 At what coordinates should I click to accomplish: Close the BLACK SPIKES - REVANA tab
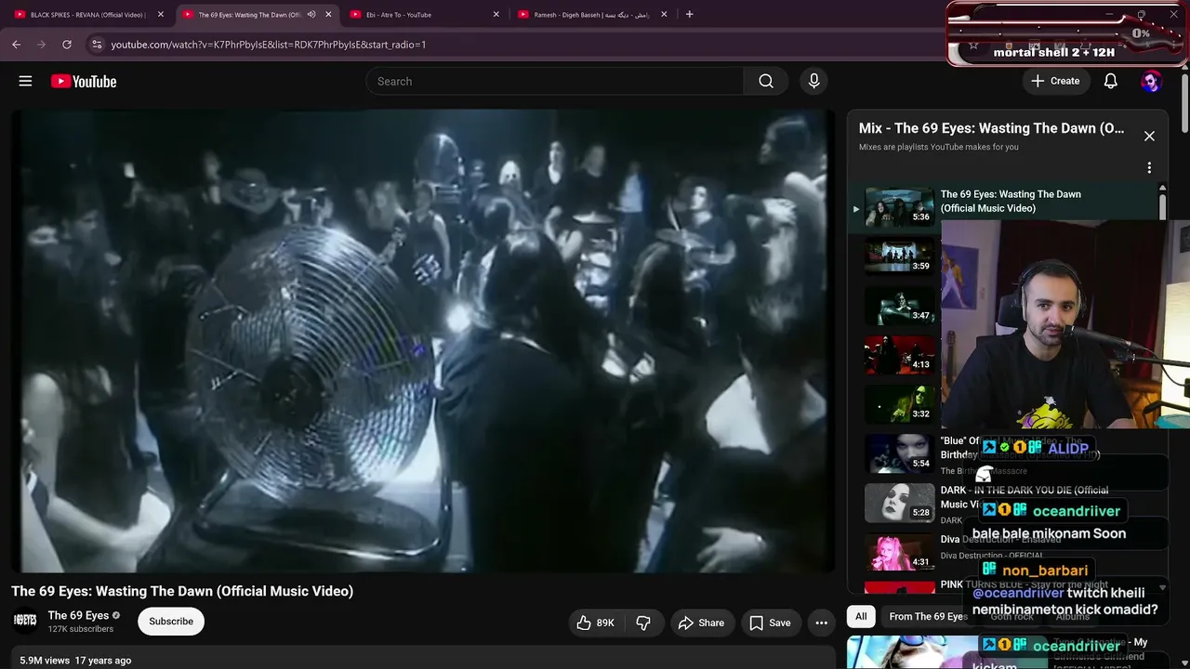coord(161,14)
